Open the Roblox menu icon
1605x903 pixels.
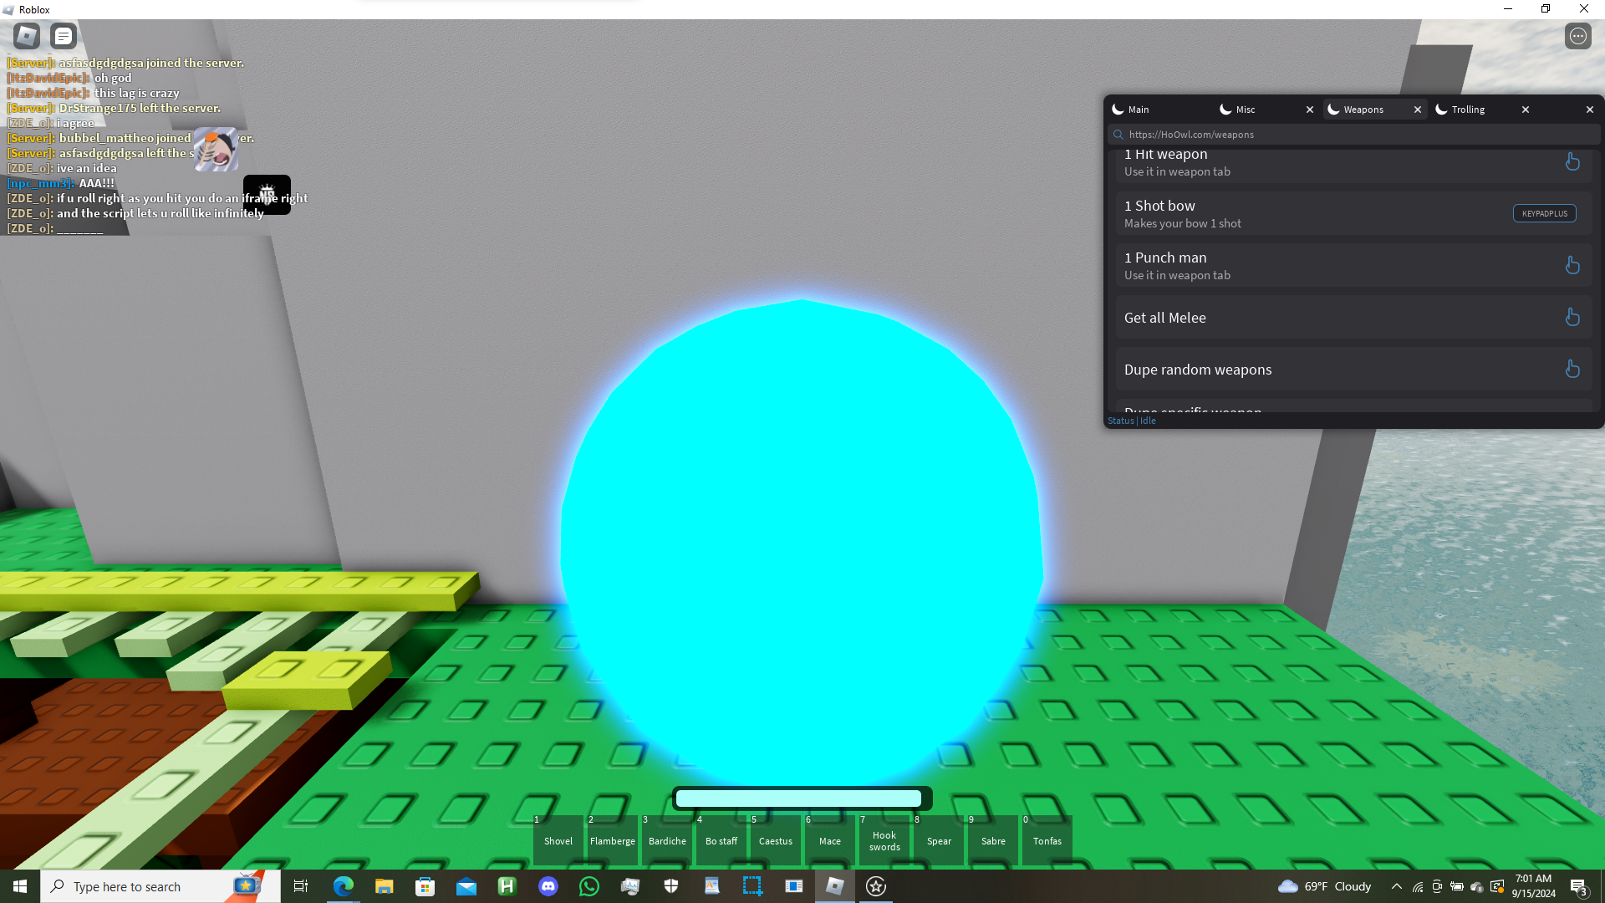[27, 36]
